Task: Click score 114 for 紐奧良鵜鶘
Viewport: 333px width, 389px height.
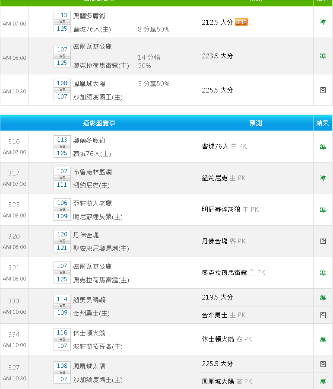Action: point(62,299)
